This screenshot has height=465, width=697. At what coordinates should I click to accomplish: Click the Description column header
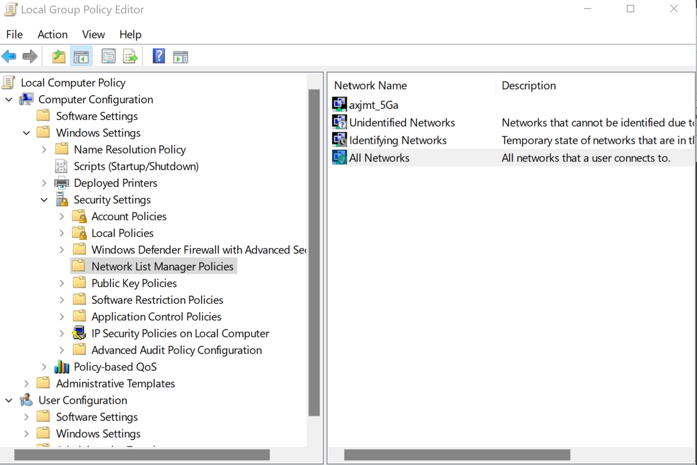click(528, 86)
